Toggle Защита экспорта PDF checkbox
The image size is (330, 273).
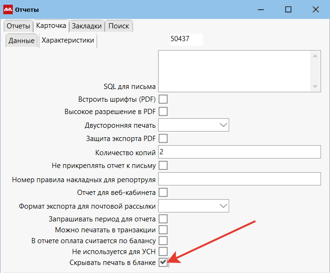(163, 138)
